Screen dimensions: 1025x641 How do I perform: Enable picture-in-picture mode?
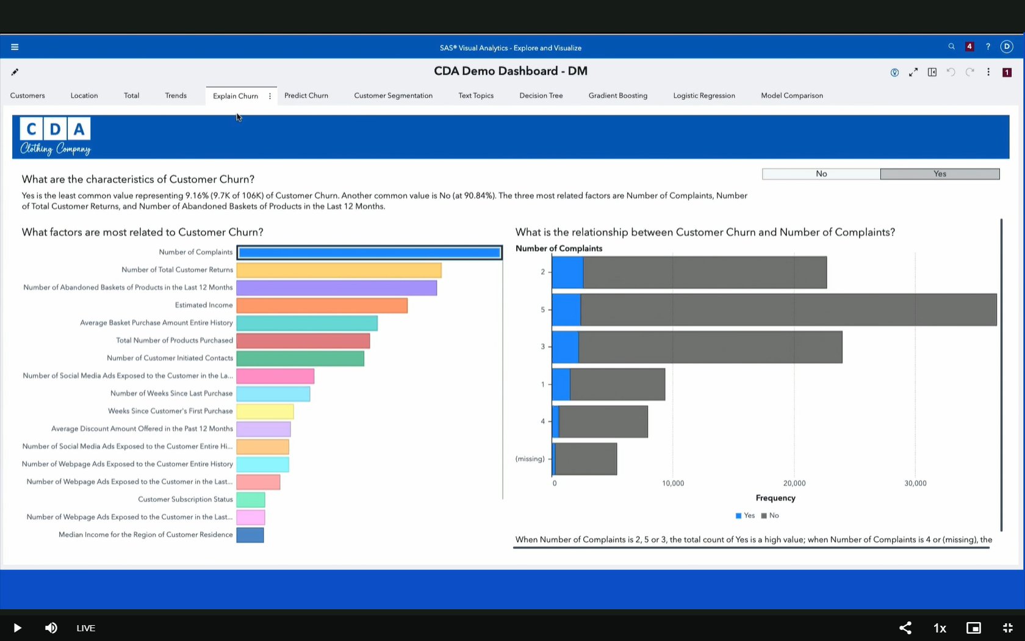(x=974, y=628)
